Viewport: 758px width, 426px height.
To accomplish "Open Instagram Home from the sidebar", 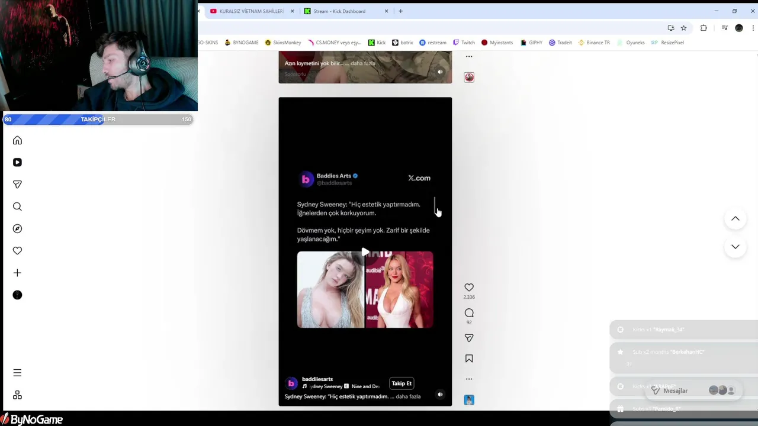I will click(x=17, y=140).
